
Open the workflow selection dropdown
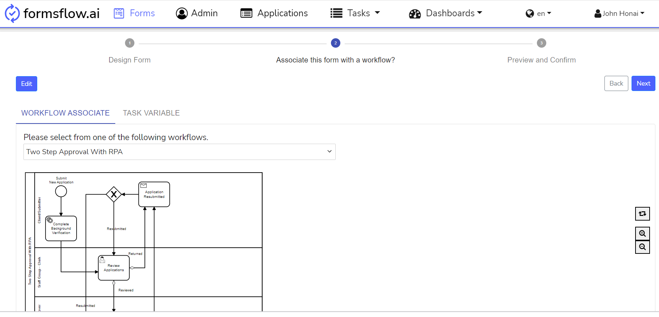coord(179,152)
